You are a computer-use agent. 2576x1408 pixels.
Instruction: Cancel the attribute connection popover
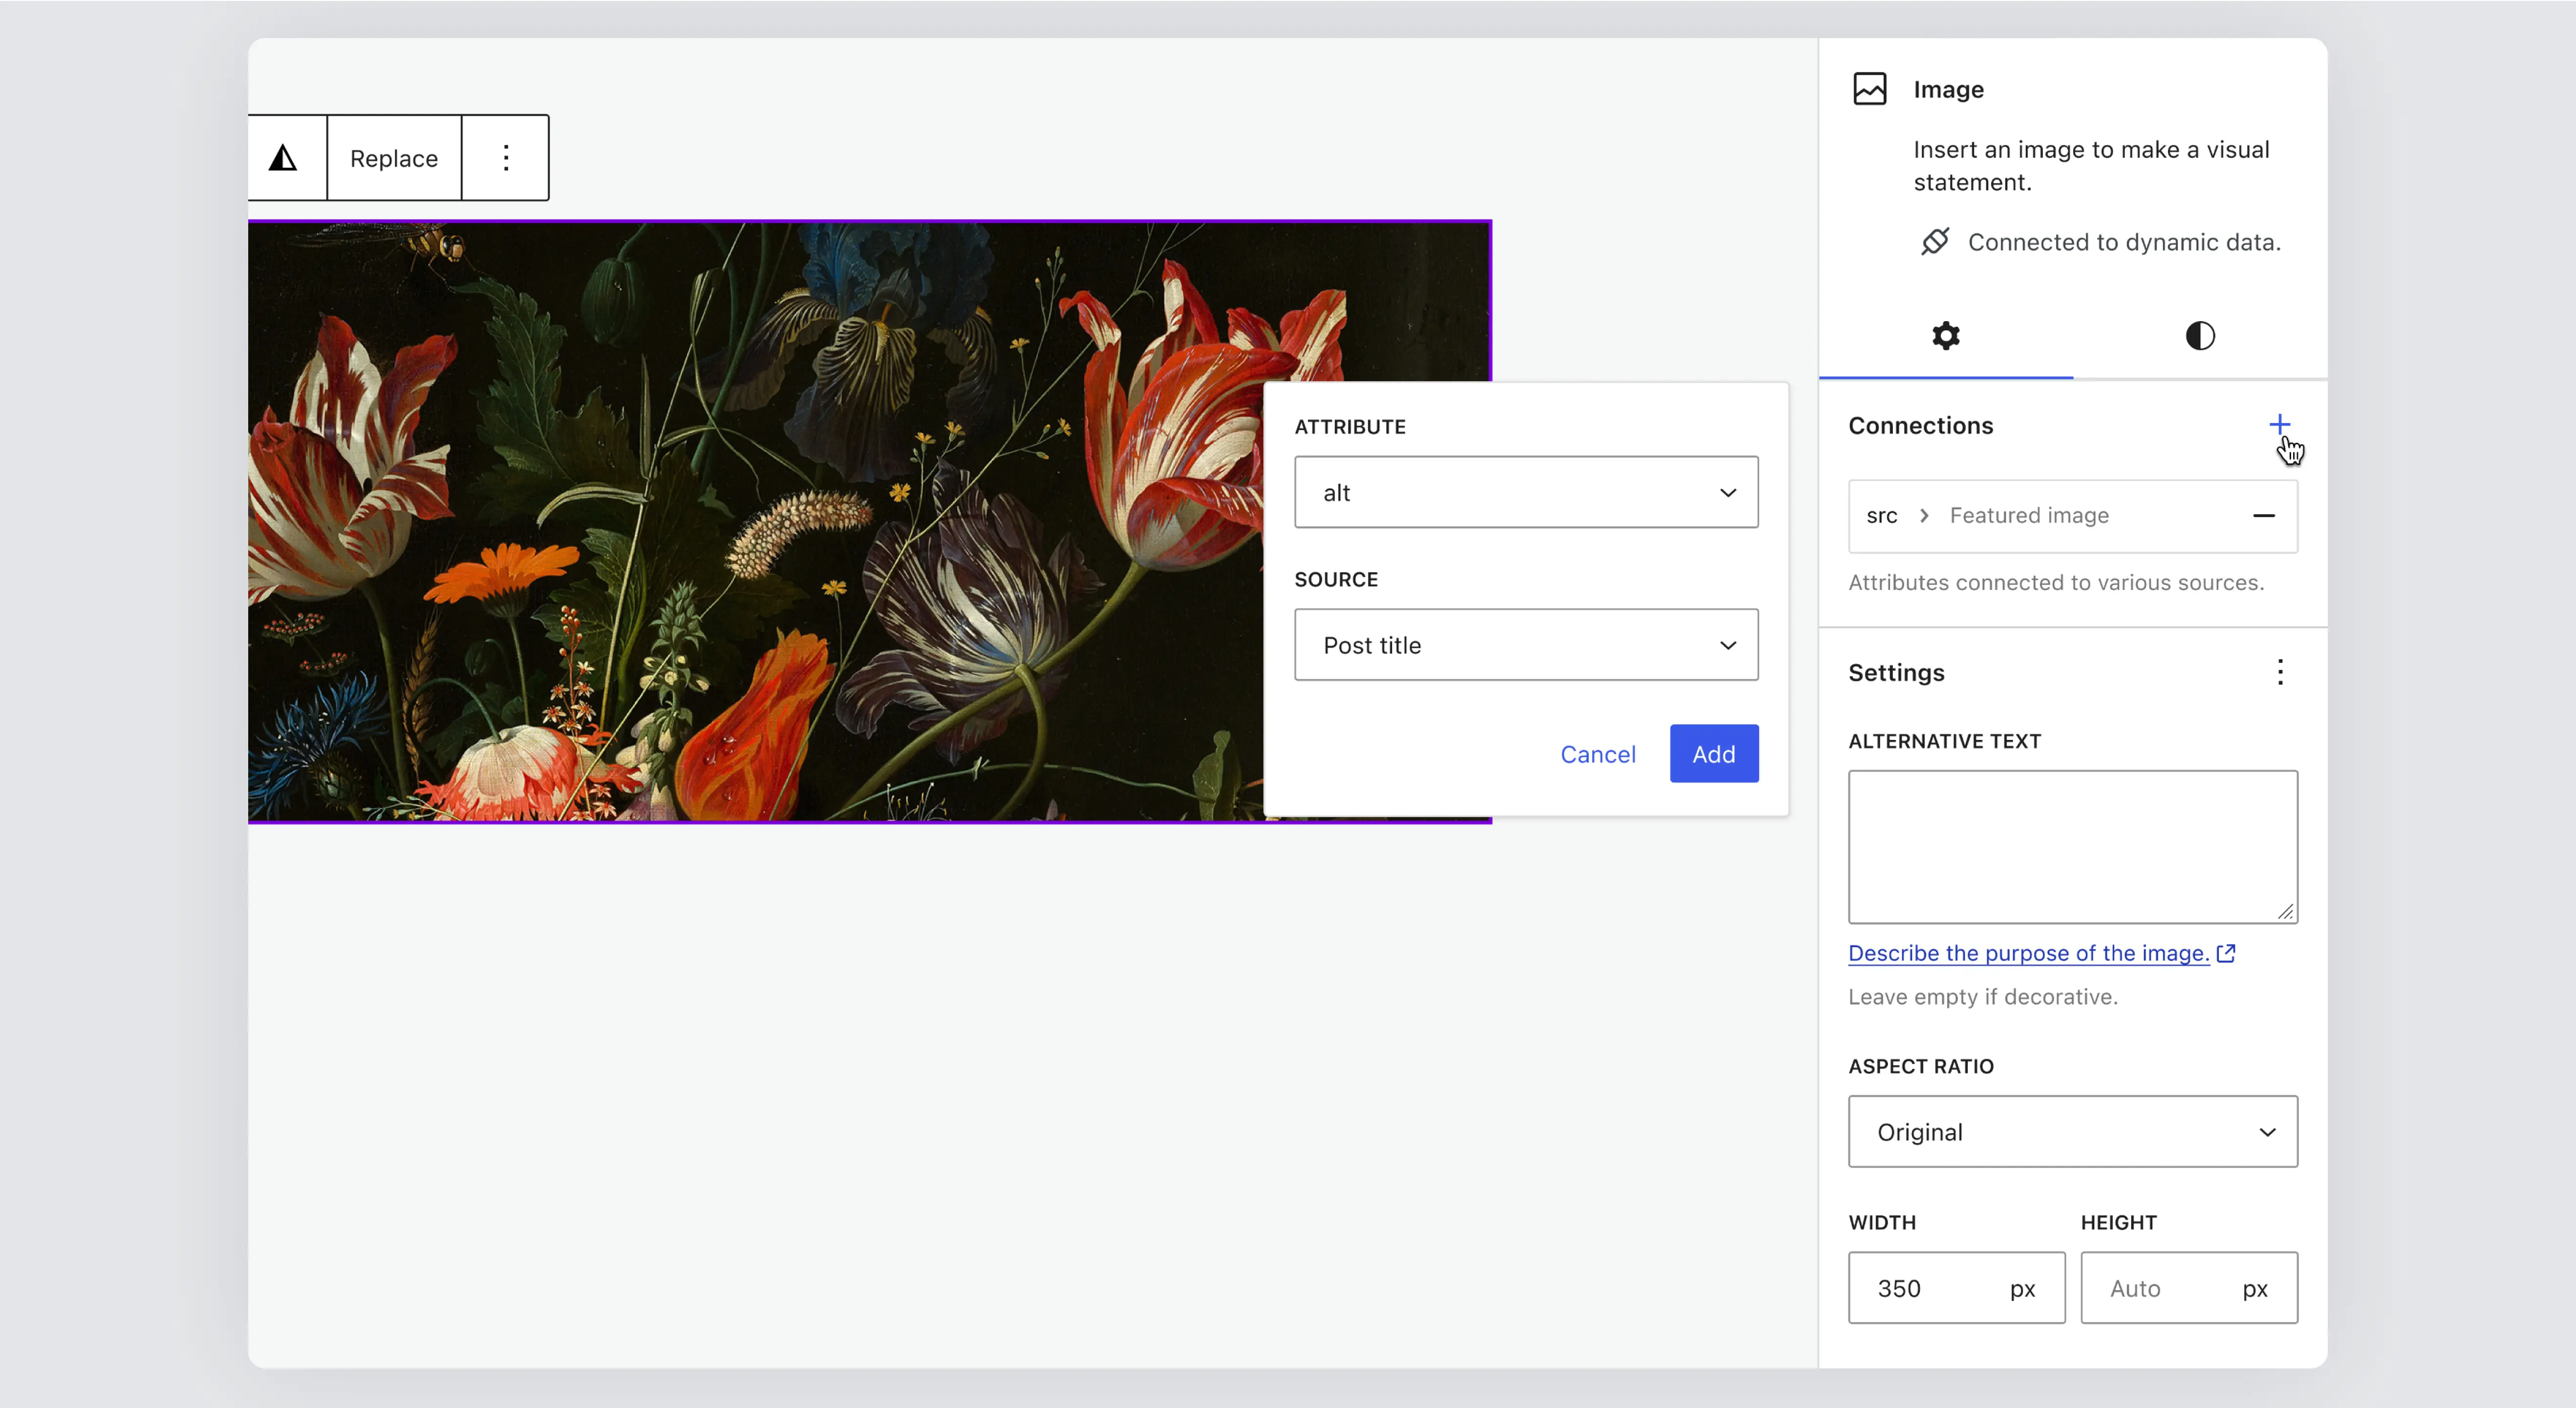tap(1597, 754)
